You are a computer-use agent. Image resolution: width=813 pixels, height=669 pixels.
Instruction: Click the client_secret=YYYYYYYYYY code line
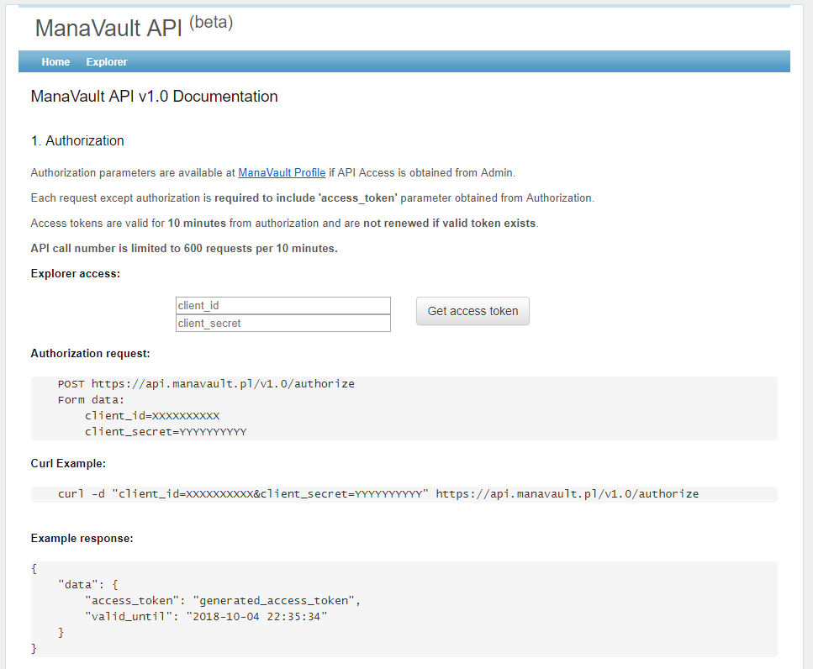(166, 432)
